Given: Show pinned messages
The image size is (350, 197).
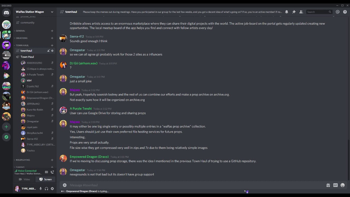Looking at the screenshot, I should pos(294,12).
